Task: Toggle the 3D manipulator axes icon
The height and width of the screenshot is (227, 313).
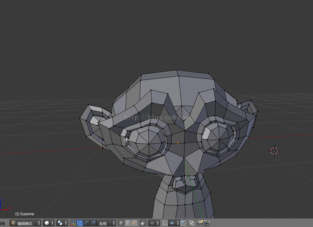Action: tap(73, 223)
